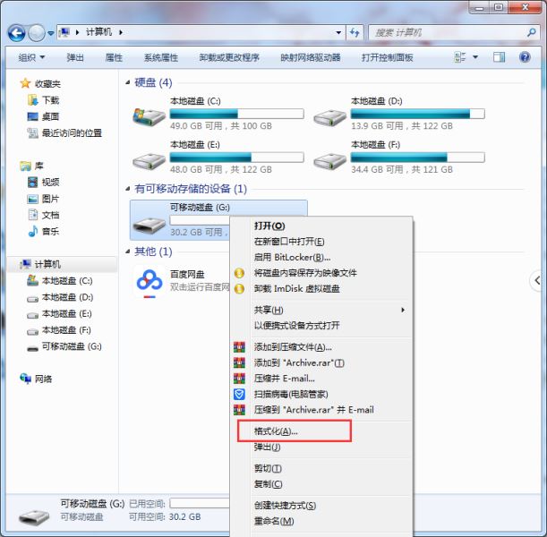
Task: Select 网络 in the navigation pane
Action: (36, 379)
